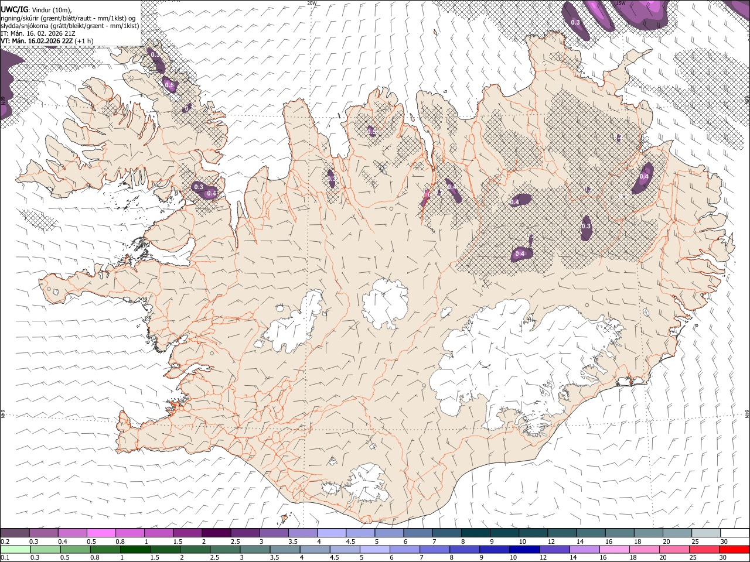Pick the dark teal 8 mm snow swatch
This screenshot has height=562, width=750.
[476, 533]
